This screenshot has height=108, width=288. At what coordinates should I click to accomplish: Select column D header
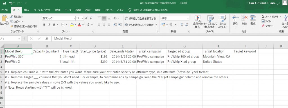pos(94,46)
